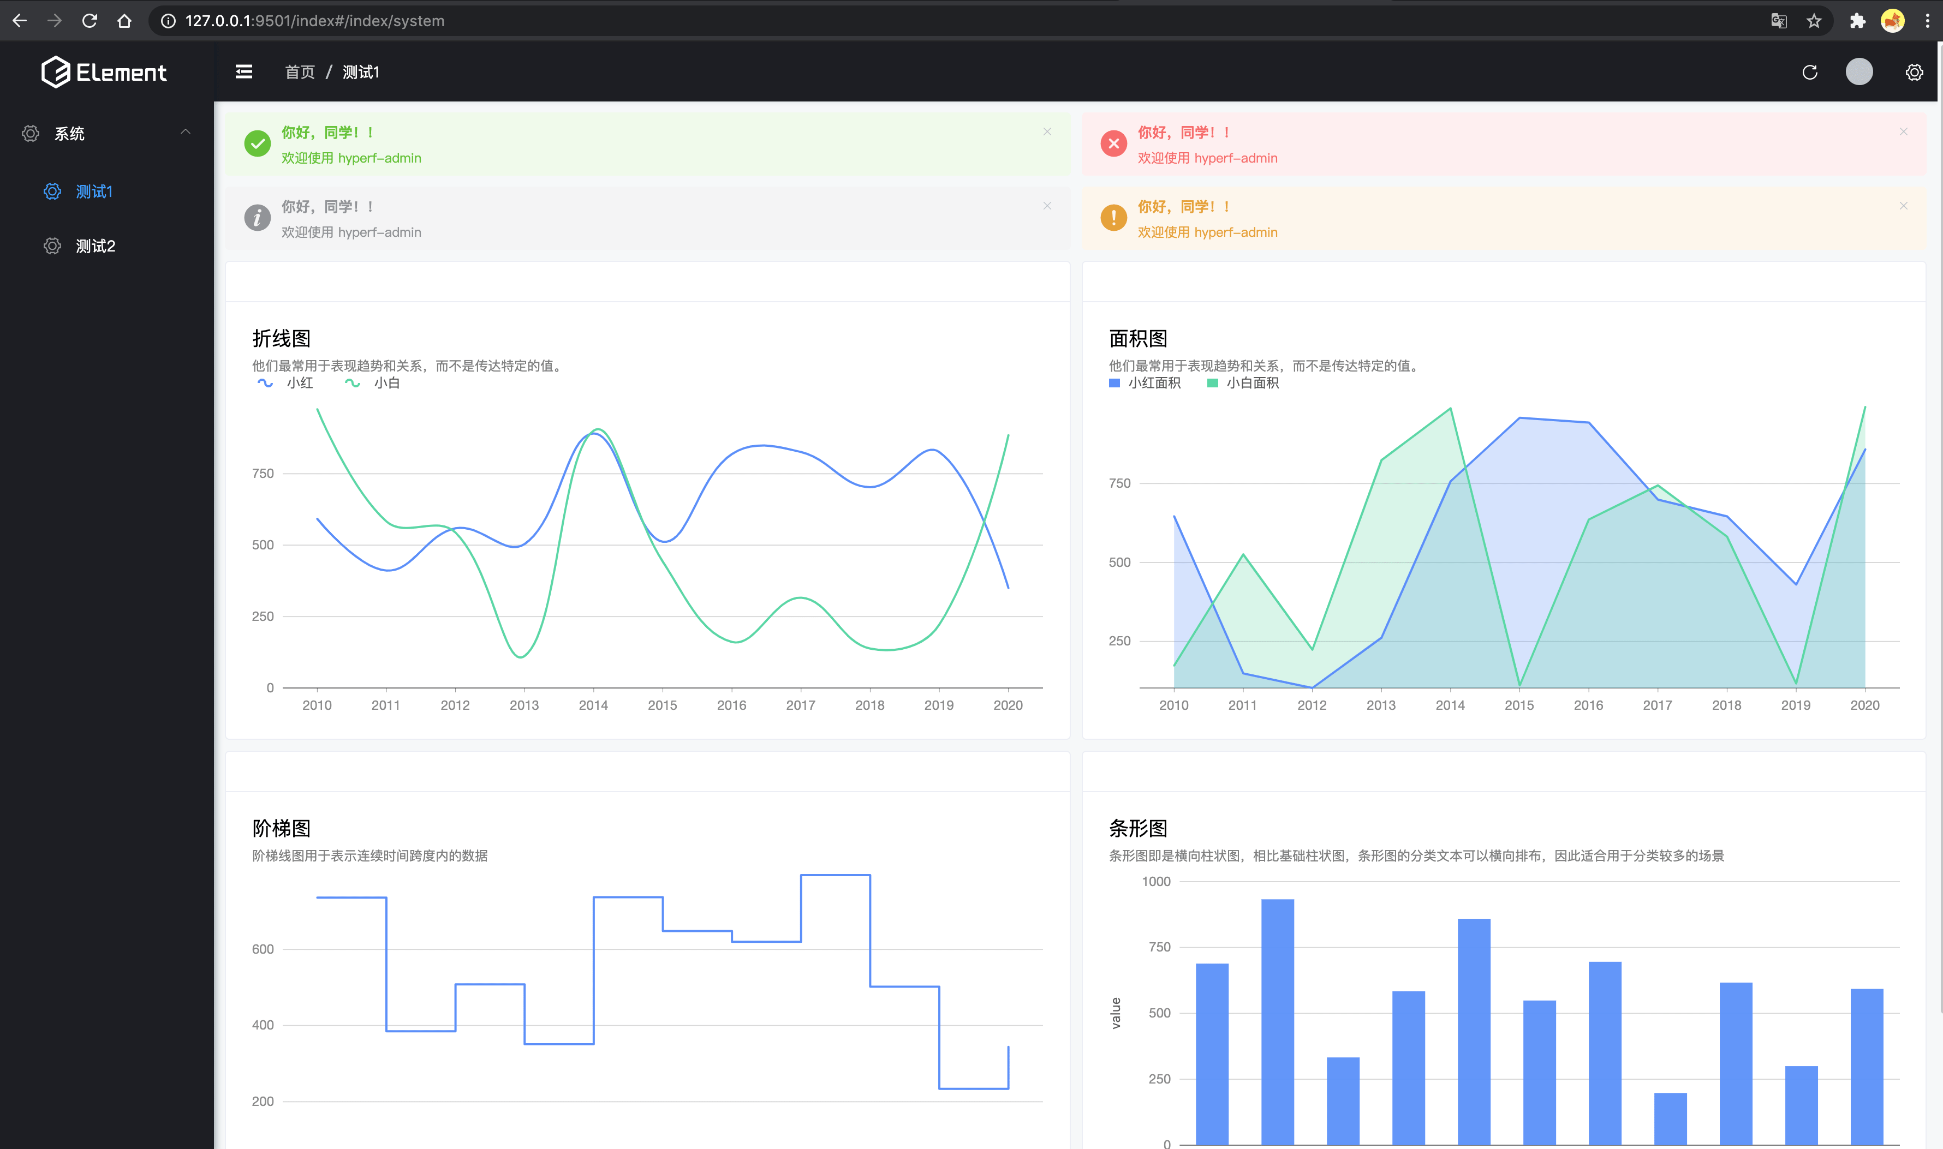Click the gray user avatar circle
The image size is (1943, 1149).
[x=1858, y=72]
